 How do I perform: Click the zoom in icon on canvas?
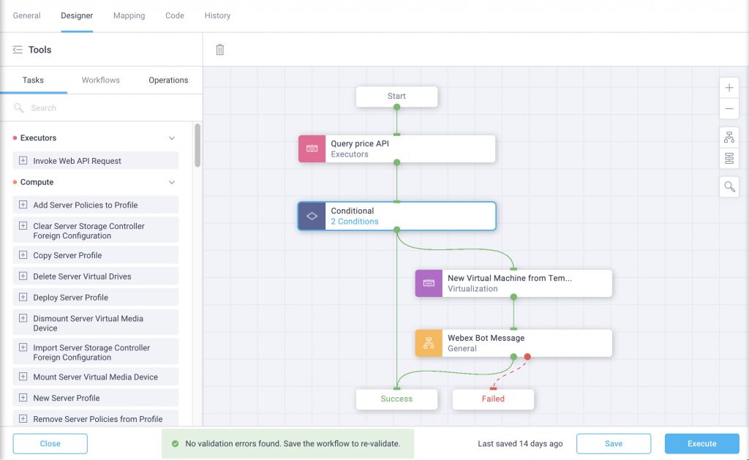(x=729, y=87)
